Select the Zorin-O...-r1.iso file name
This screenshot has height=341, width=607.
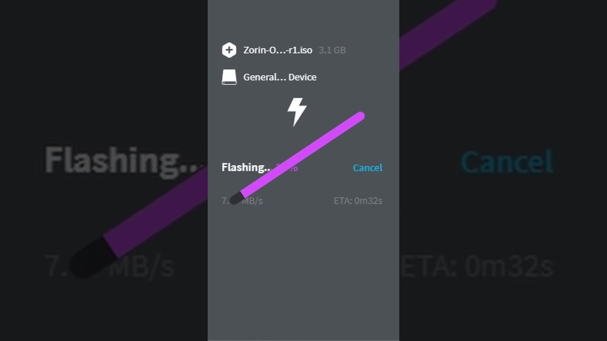point(278,50)
